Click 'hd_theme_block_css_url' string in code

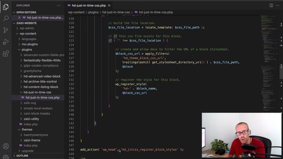144,58
